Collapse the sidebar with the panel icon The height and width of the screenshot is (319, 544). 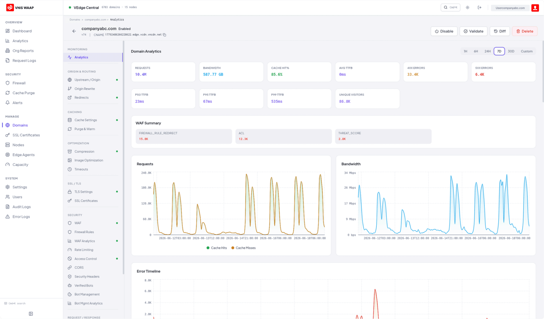pos(31,314)
